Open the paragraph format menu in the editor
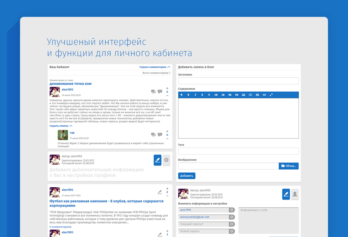 181,95
